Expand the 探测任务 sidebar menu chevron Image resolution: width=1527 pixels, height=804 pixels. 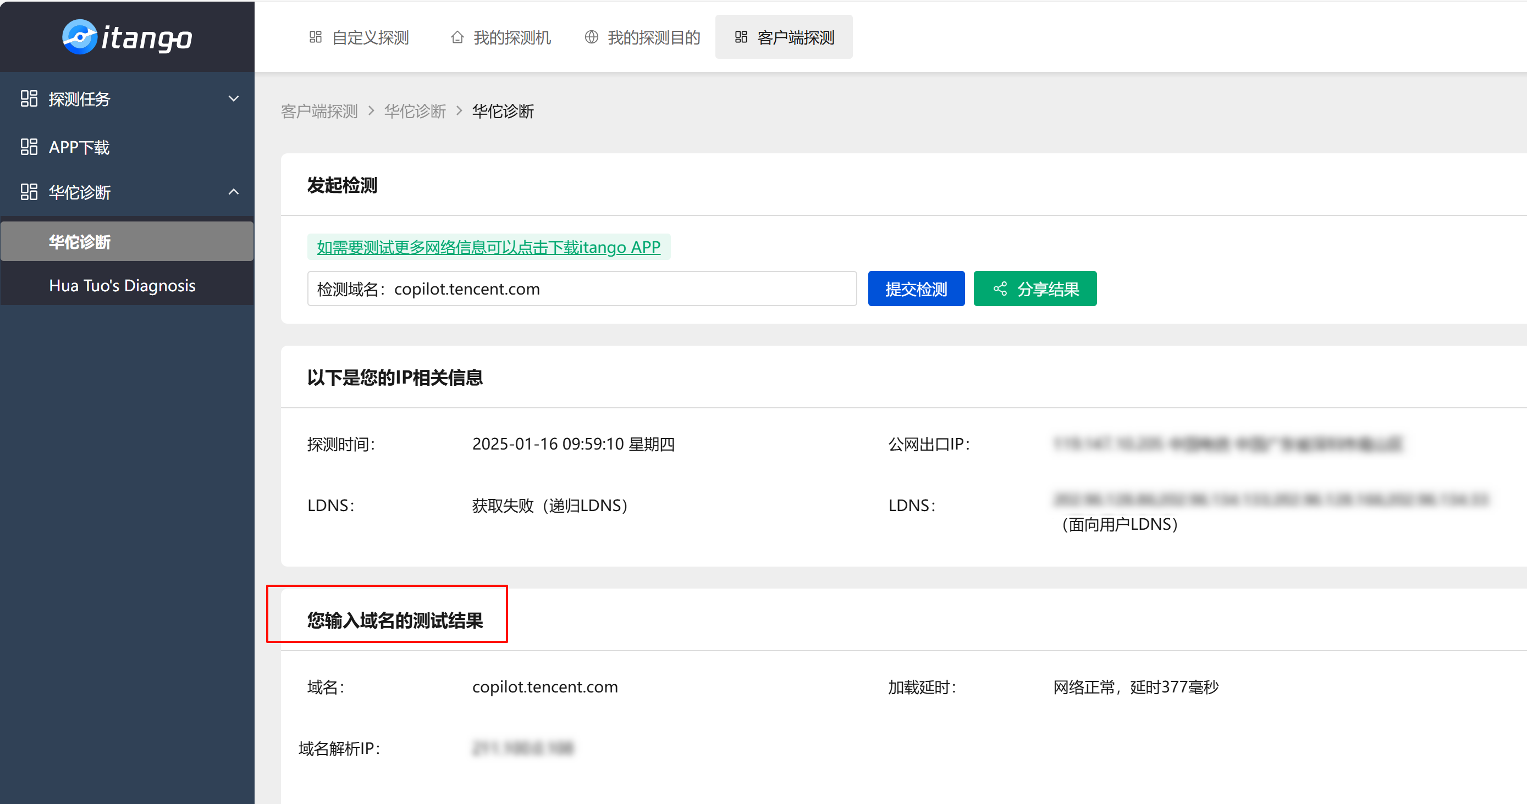coord(234,98)
